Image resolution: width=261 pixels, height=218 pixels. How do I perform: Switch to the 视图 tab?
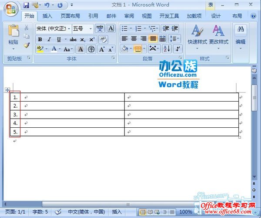pyautogui.click(x=147, y=16)
